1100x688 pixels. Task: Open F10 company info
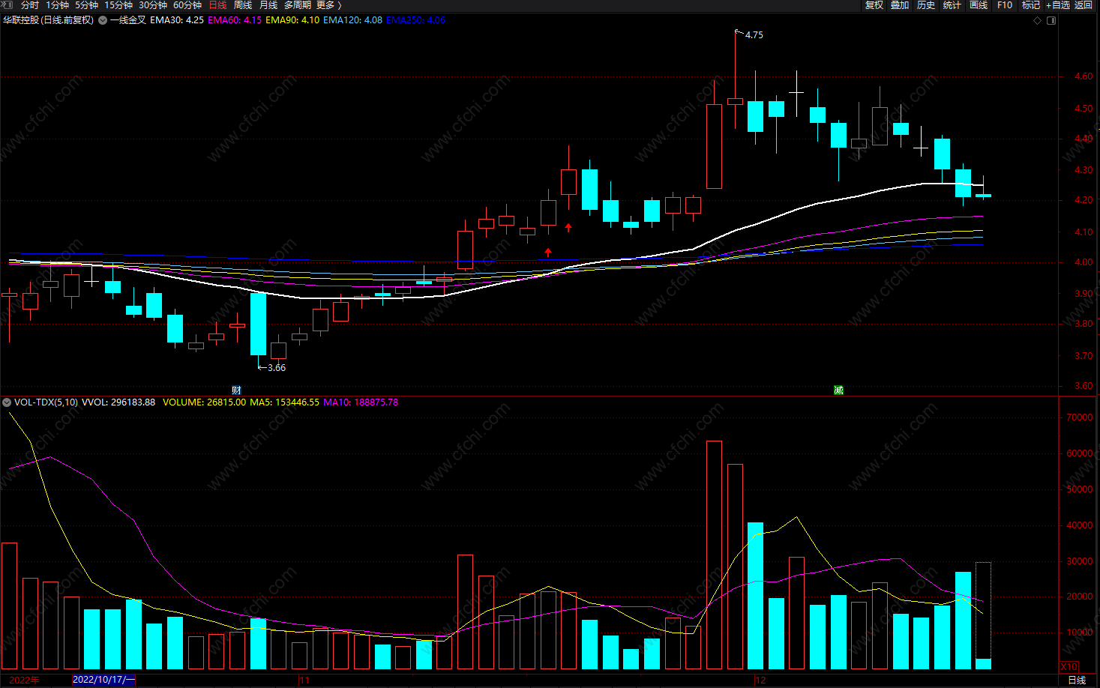1005,5
